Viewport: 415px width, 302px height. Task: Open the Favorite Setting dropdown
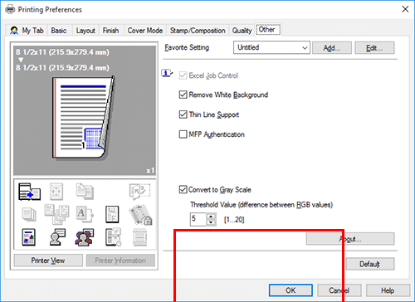(x=271, y=47)
